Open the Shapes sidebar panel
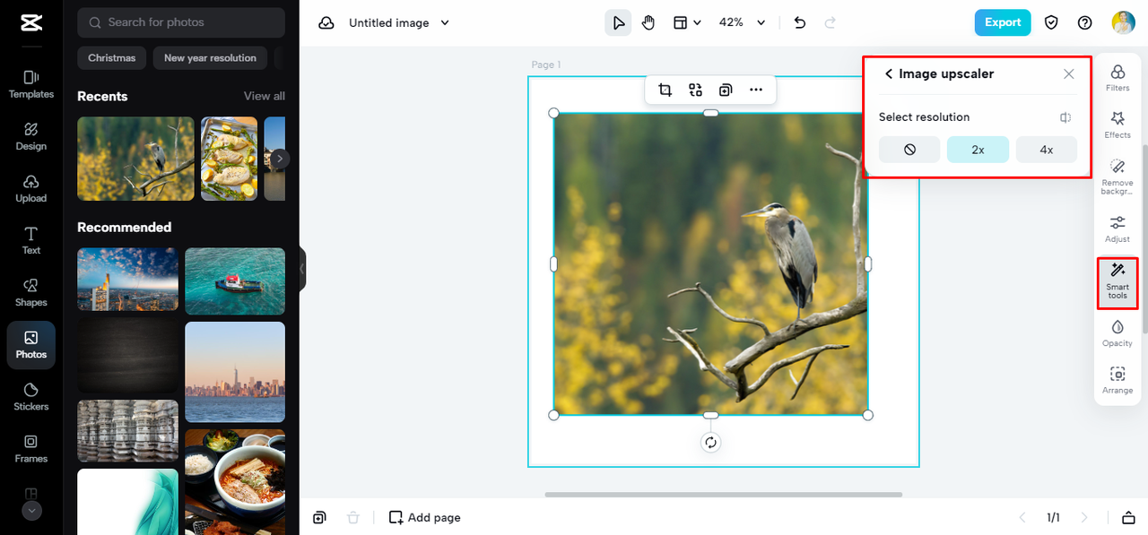Viewport: 1148px width, 535px height. [x=31, y=292]
